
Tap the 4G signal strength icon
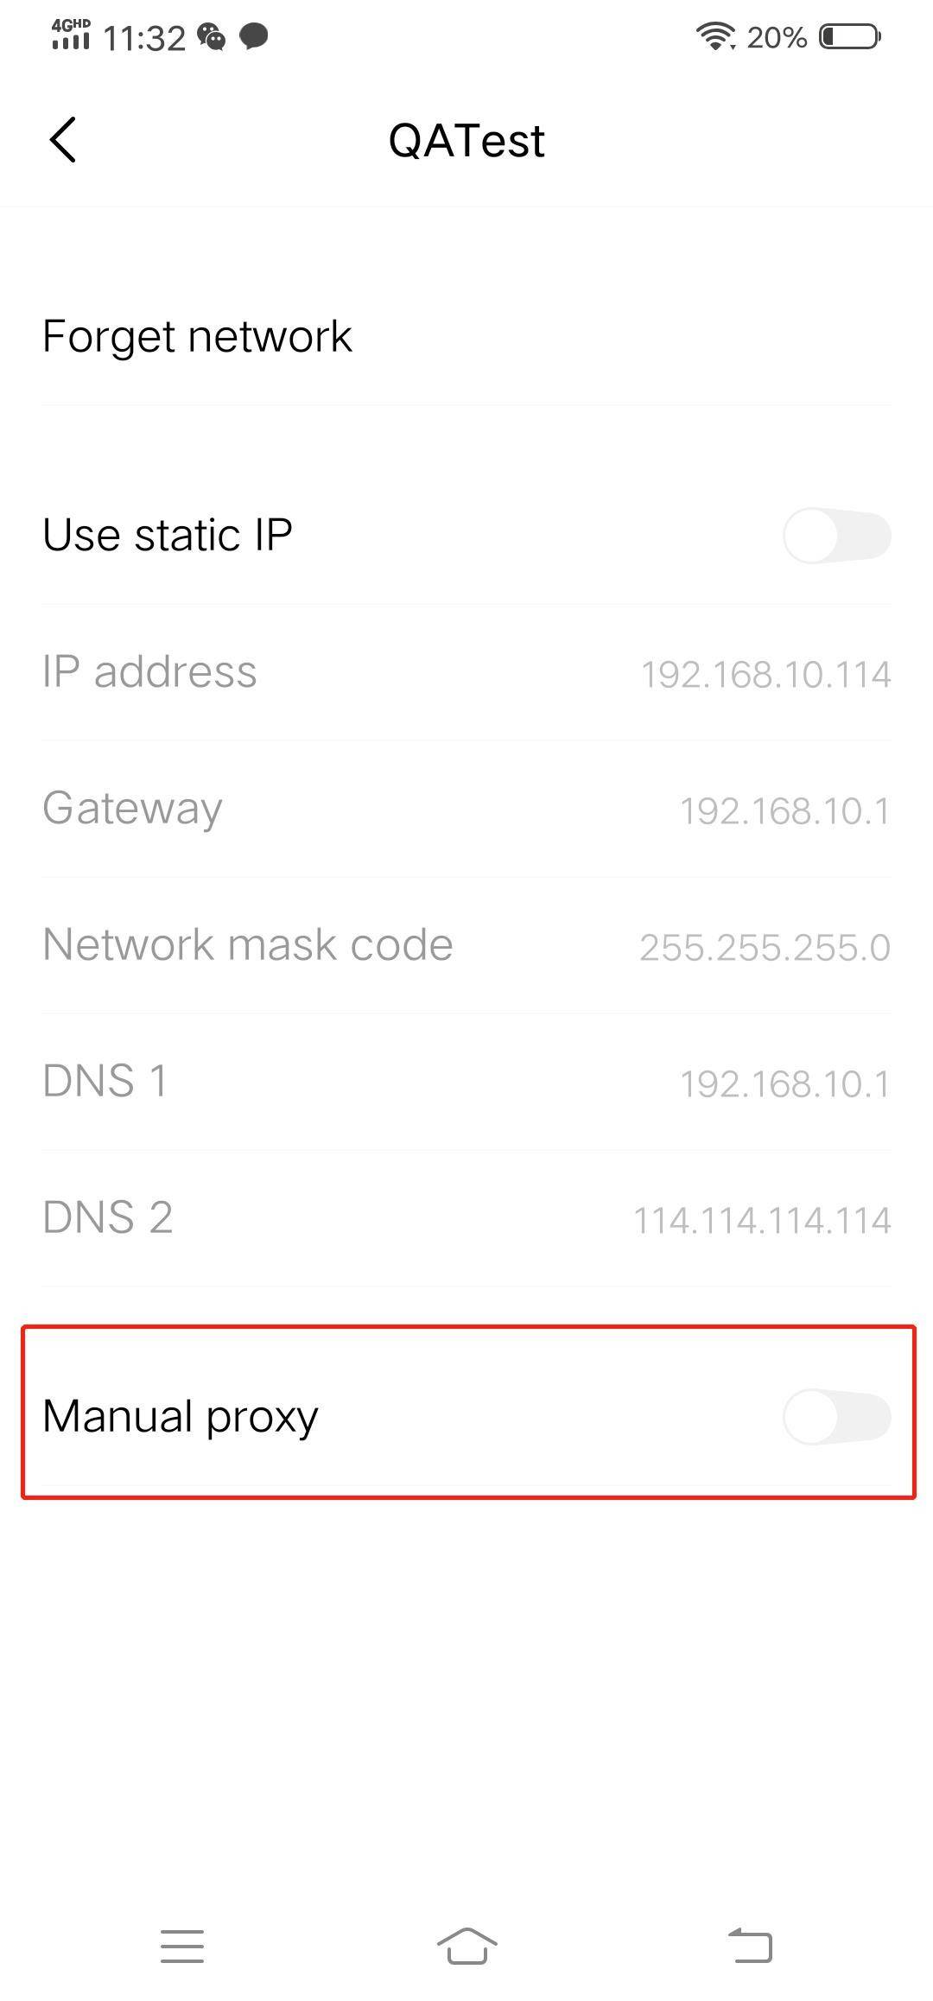(71, 35)
